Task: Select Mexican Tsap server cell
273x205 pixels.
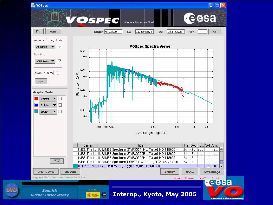Action: point(87,166)
